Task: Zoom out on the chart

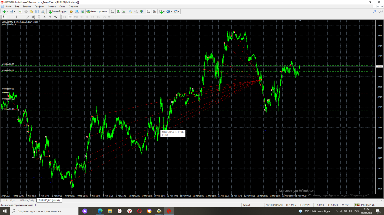Action: pos(136,12)
